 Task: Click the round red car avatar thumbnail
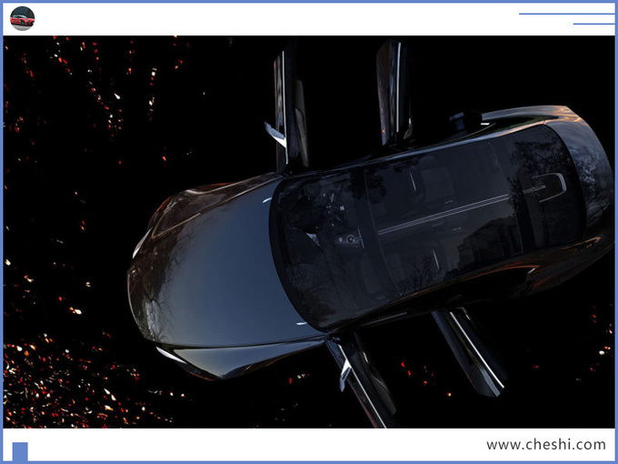pyautogui.click(x=23, y=18)
